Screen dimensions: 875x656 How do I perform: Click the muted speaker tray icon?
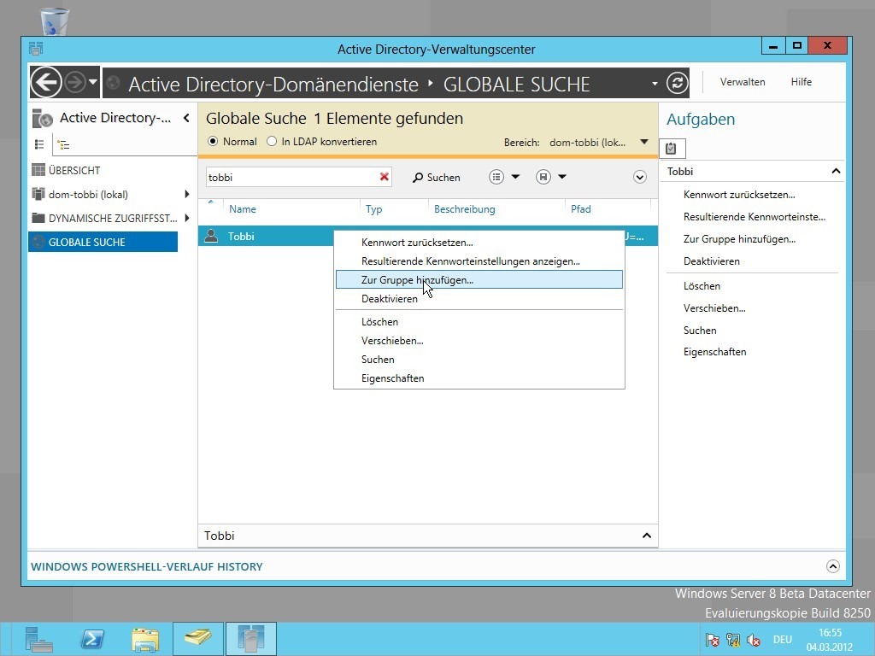[x=754, y=640]
